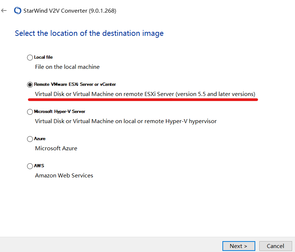
Task: Go back using the arrow icon
Action: 4,10
